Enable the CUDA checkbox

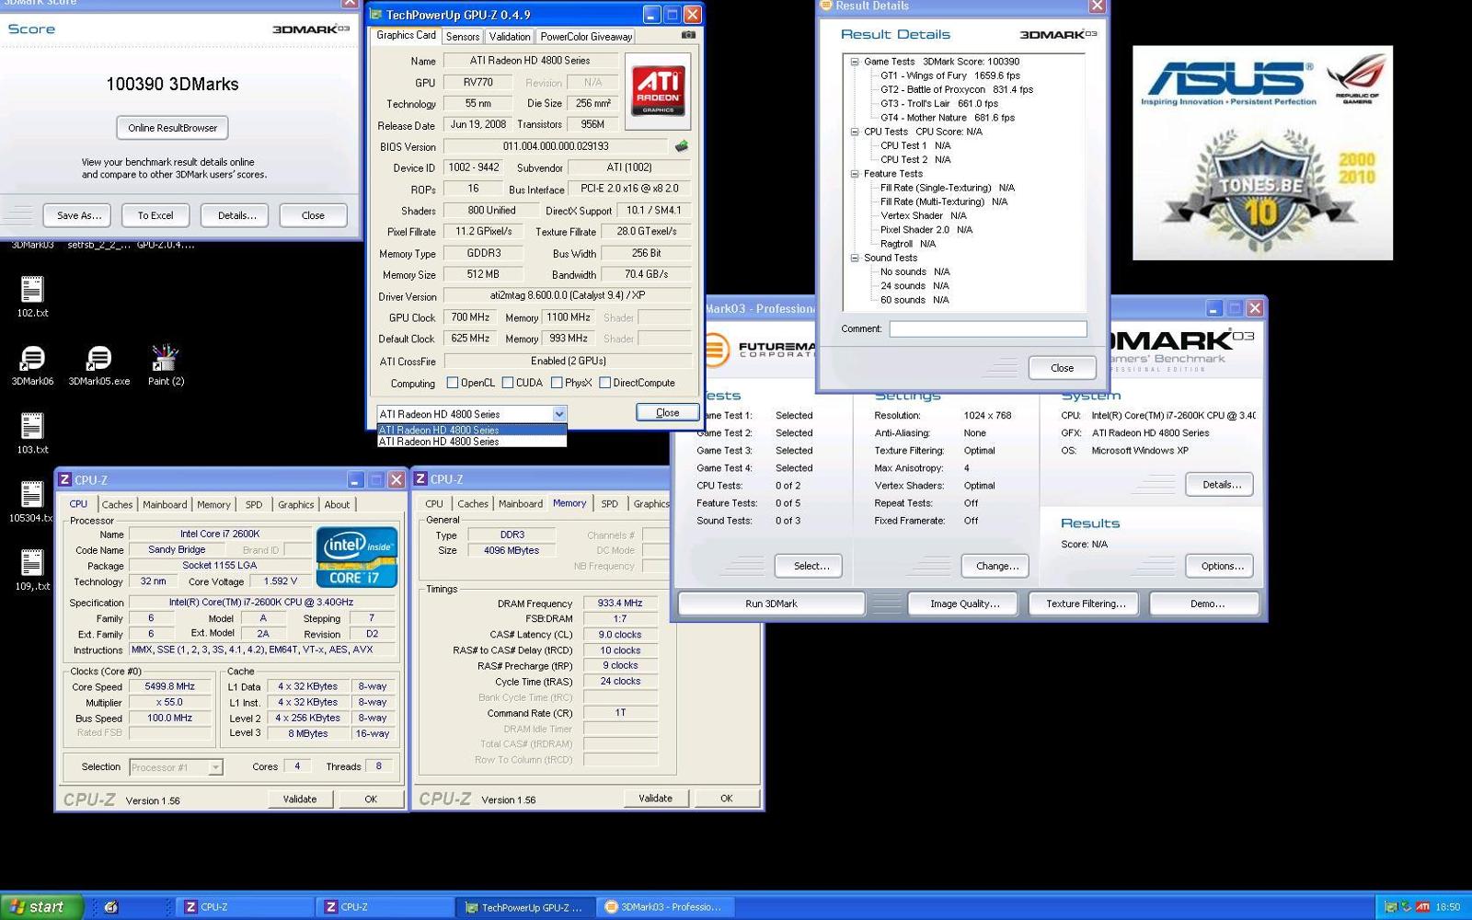(x=508, y=383)
